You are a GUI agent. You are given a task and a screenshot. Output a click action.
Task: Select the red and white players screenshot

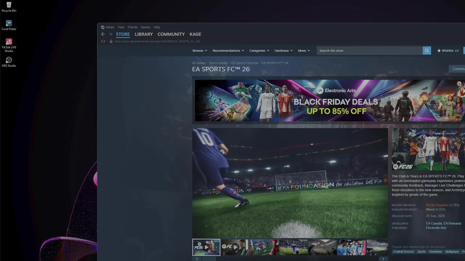coord(264,247)
